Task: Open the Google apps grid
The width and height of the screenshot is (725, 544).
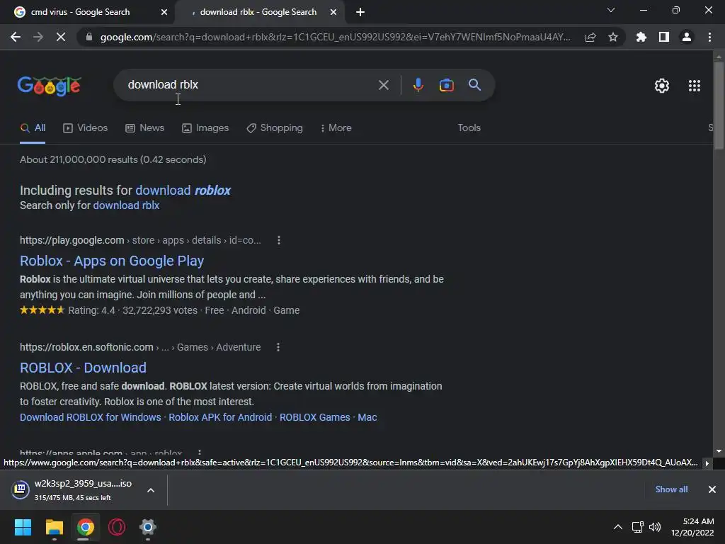Action: [x=695, y=86]
